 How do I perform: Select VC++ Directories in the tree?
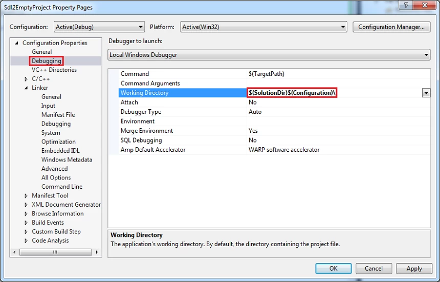pos(54,70)
